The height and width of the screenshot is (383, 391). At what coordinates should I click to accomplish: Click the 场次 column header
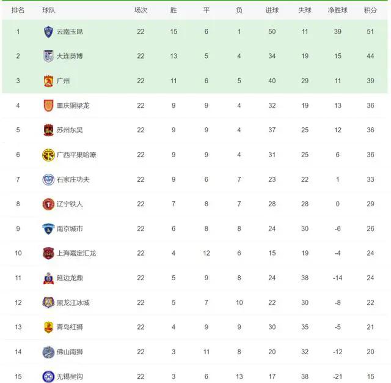(141, 10)
